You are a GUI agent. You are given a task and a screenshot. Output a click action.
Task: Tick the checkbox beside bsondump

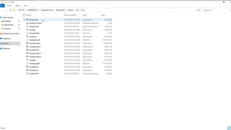pyautogui.click(x=25, y=19)
